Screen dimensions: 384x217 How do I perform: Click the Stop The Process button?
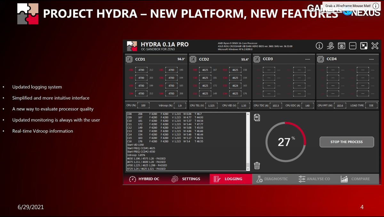tap(347, 142)
